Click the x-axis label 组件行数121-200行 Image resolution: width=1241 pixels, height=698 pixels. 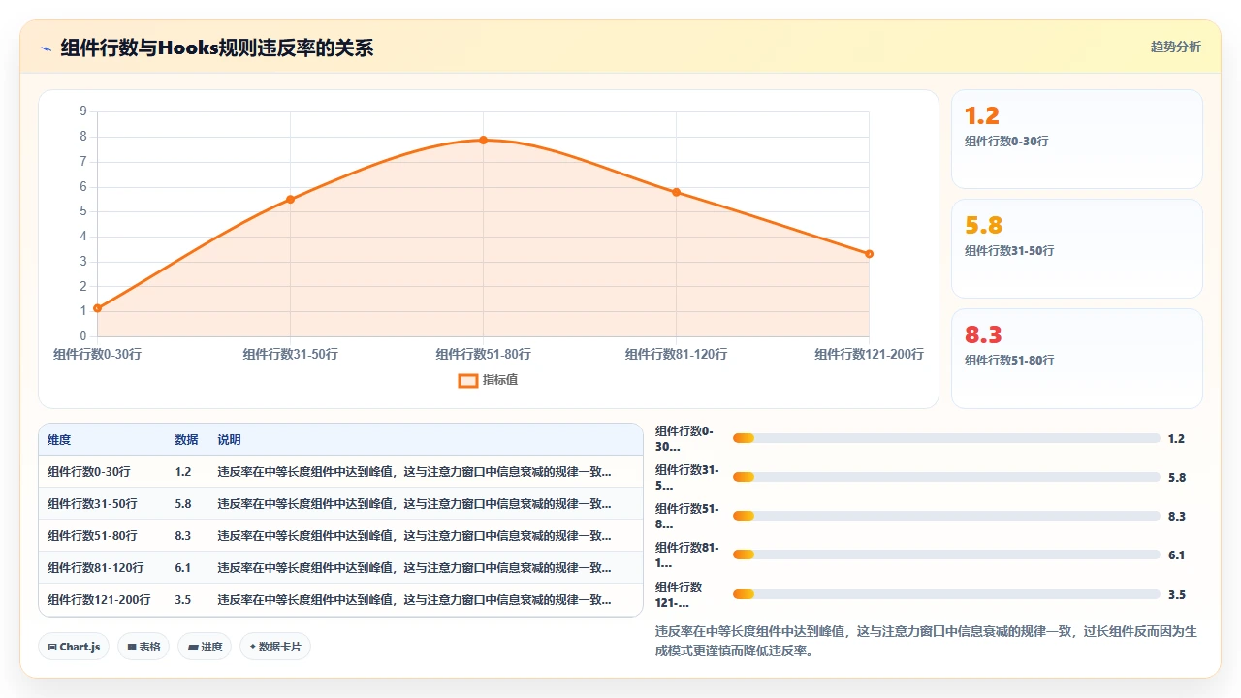tap(869, 355)
